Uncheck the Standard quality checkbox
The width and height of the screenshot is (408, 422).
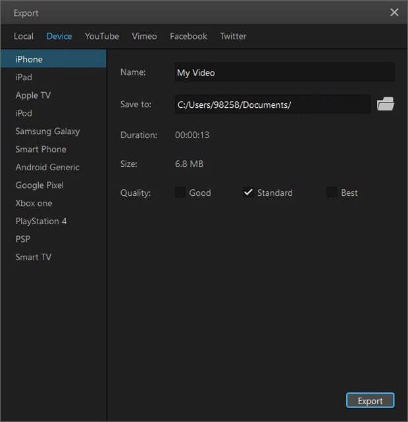[248, 192]
